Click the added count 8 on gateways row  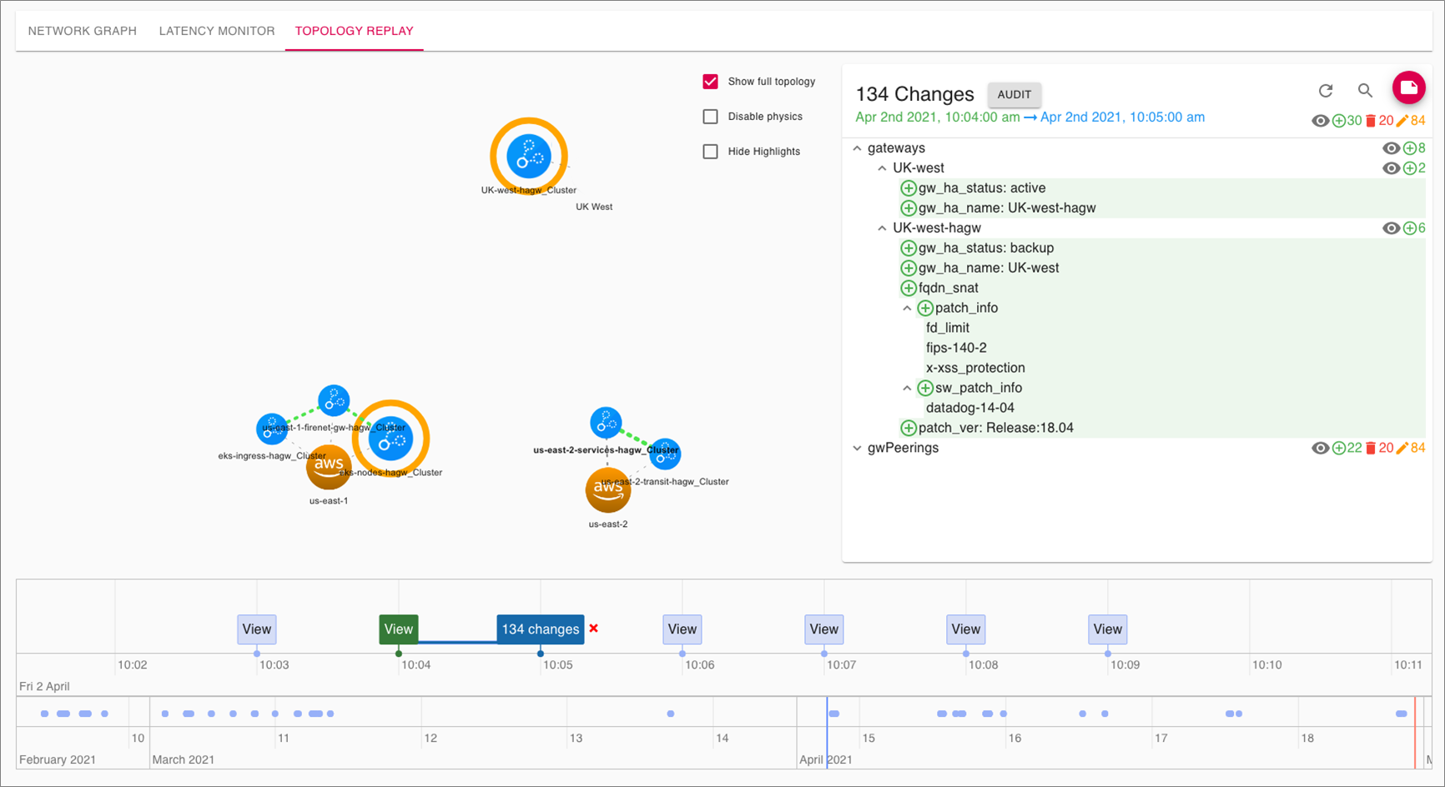tap(1414, 148)
